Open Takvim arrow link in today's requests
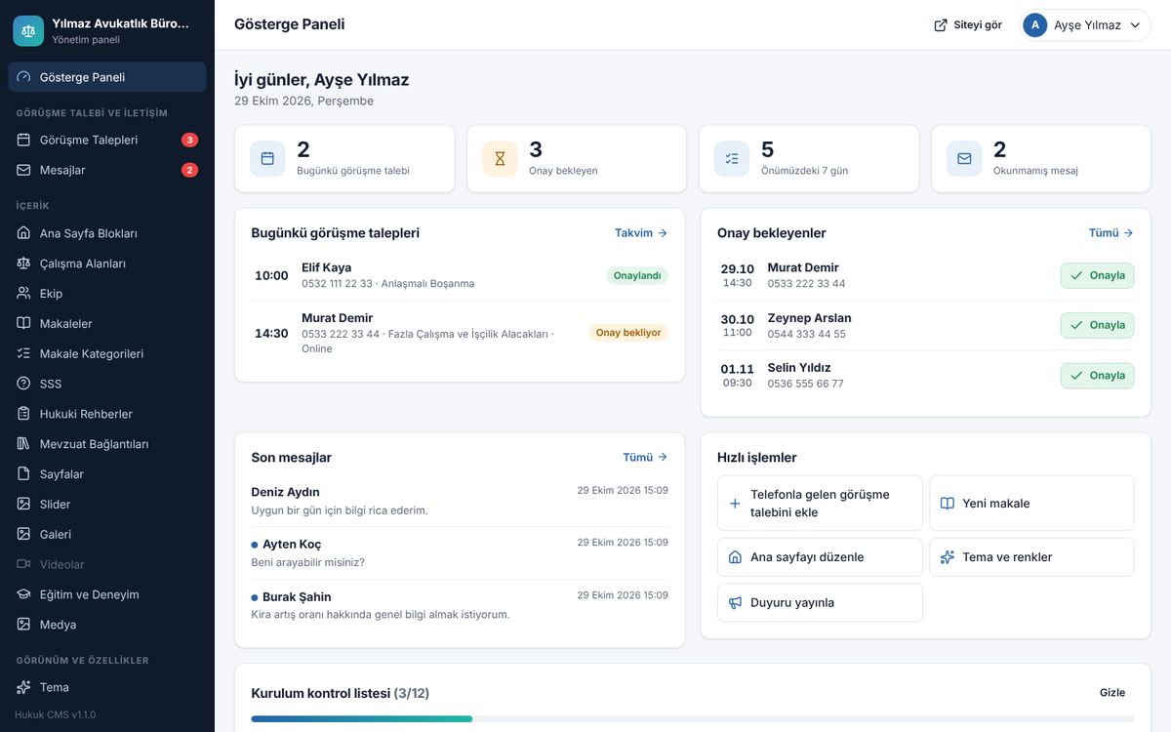 [641, 233]
